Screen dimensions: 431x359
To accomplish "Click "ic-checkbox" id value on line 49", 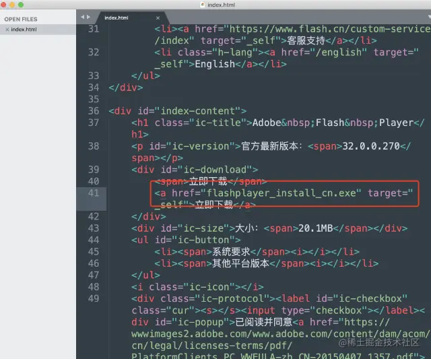I will 370,298.
